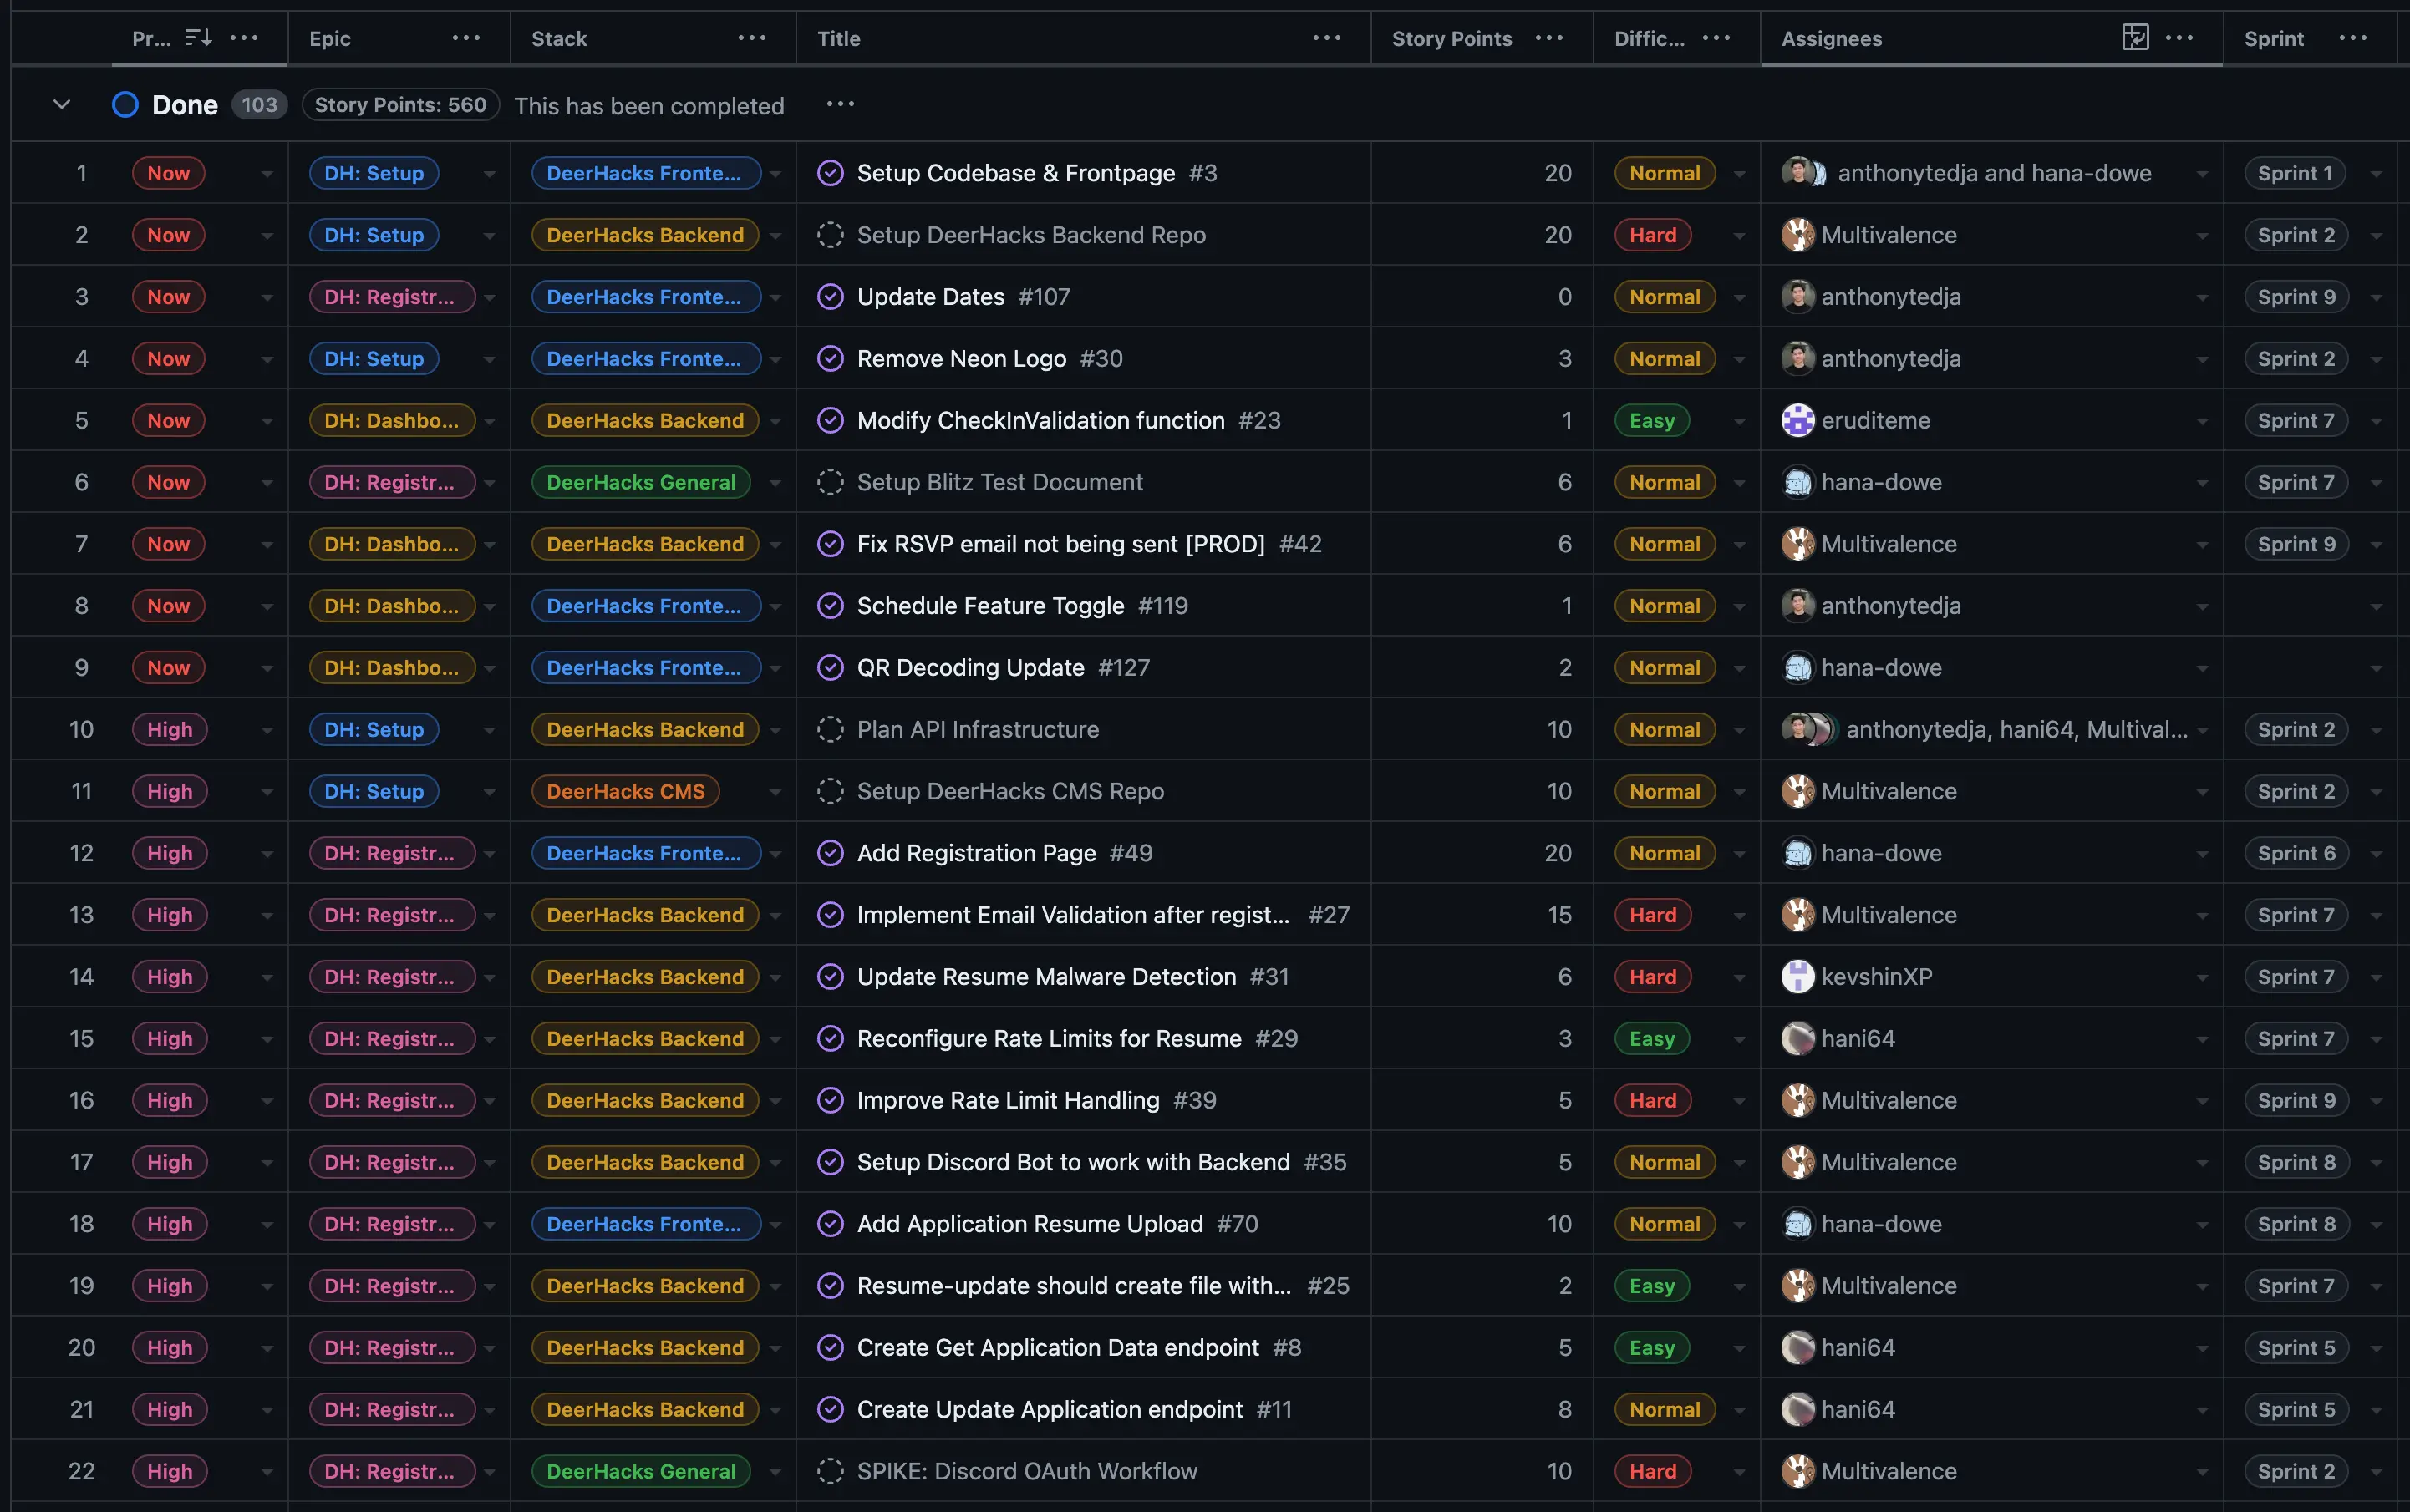
Task: Click Multivalence avatar in row 2
Action: coord(1797,235)
